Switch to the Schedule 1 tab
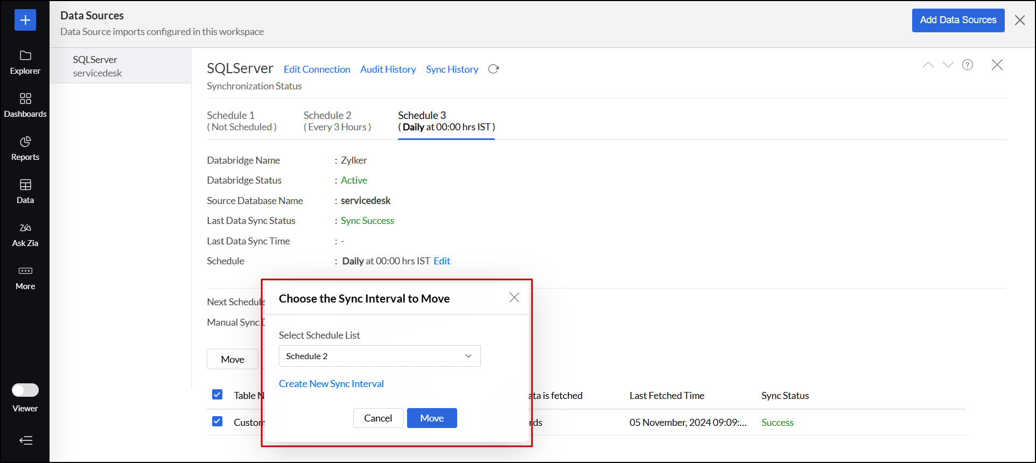This screenshot has width=1036, height=463. click(x=241, y=121)
